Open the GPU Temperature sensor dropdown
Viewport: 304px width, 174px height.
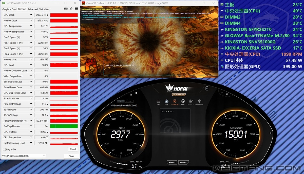pyautogui.click(x=31, y=26)
